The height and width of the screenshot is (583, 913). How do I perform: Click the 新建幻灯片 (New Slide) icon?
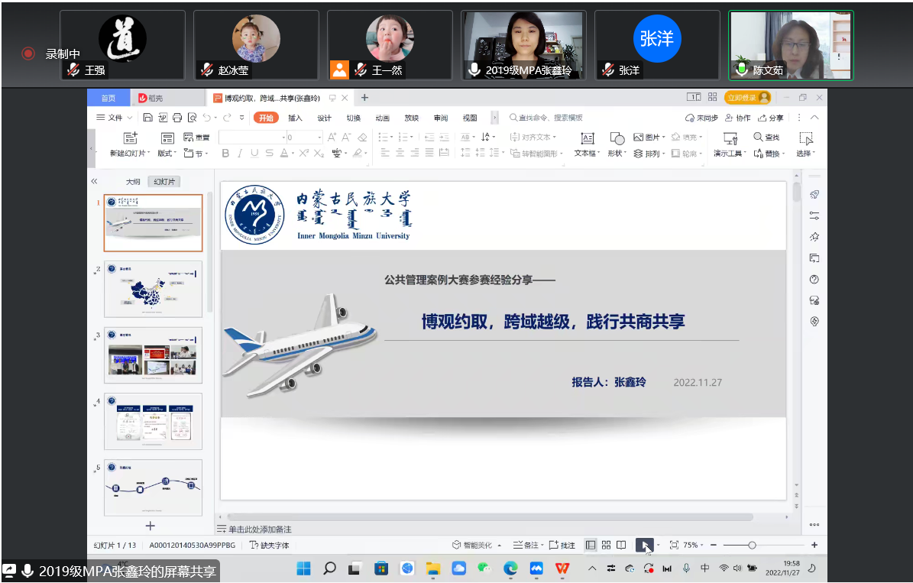[x=130, y=138]
